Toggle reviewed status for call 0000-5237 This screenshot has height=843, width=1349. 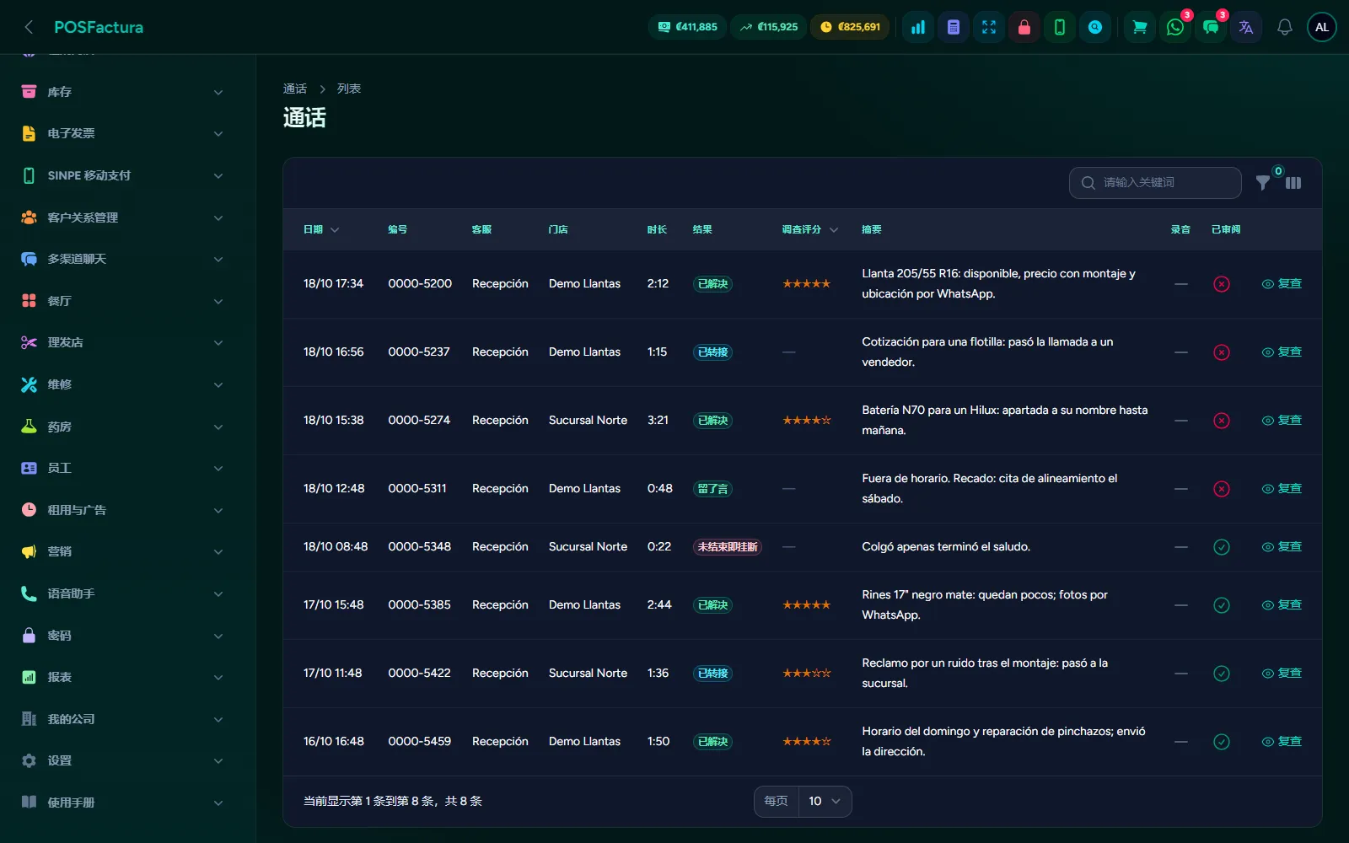[x=1221, y=352]
